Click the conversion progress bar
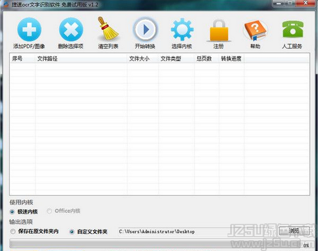 tap(156, 243)
